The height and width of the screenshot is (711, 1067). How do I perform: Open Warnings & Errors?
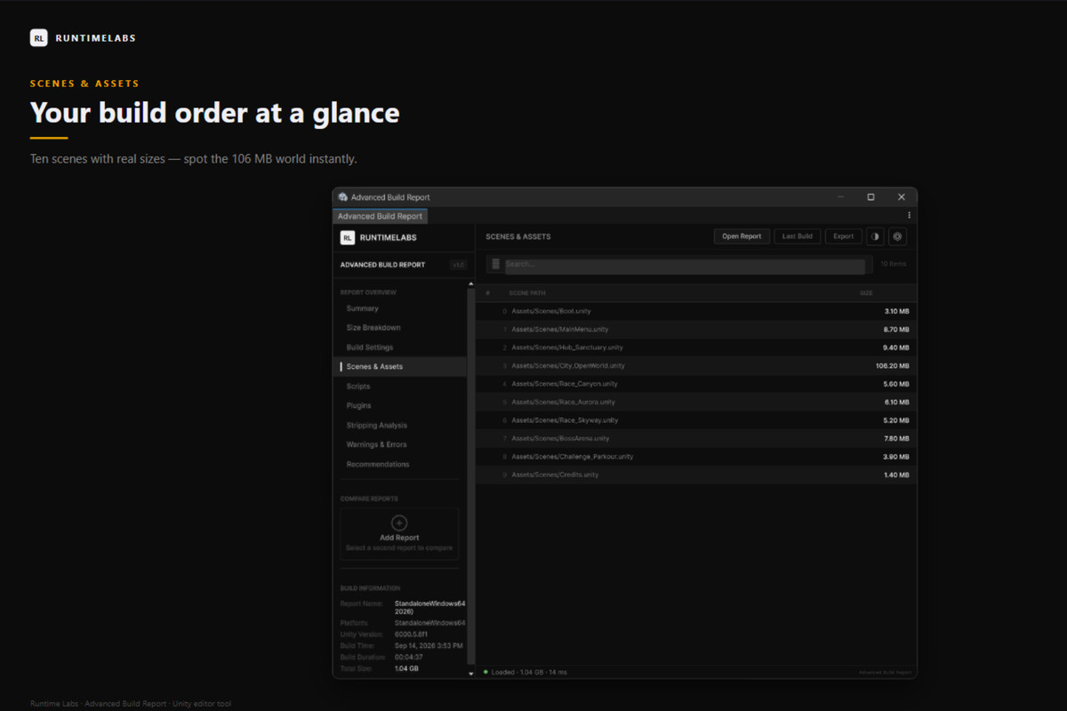click(400, 444)
